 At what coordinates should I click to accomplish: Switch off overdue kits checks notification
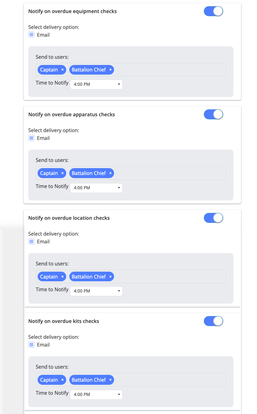pyautogui.click(x=213, y=321)
